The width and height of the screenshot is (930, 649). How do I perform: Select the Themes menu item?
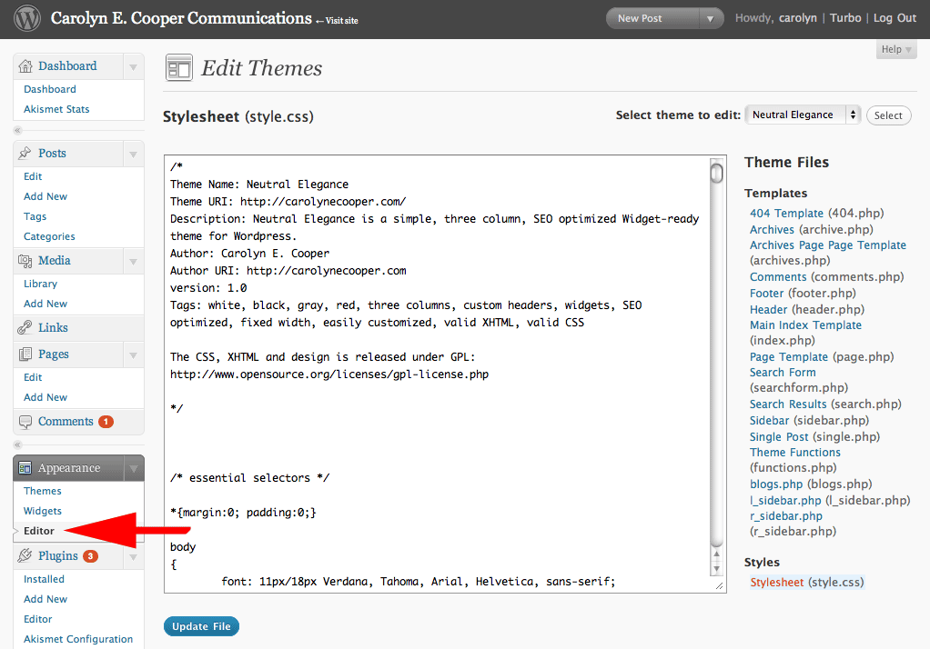42,491
